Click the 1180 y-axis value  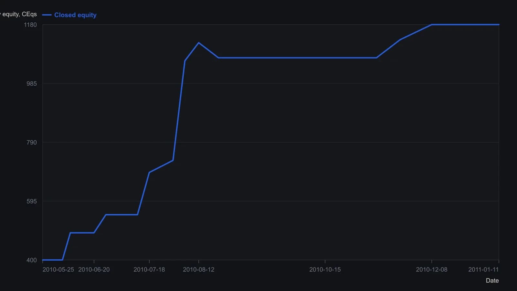[x=30, y=25]
